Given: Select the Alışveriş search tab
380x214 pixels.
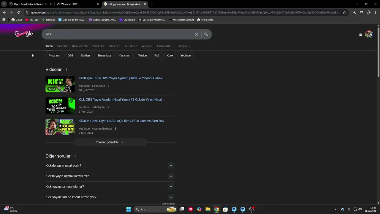Looking at the screenshot, I should click(x=147, y=46).
